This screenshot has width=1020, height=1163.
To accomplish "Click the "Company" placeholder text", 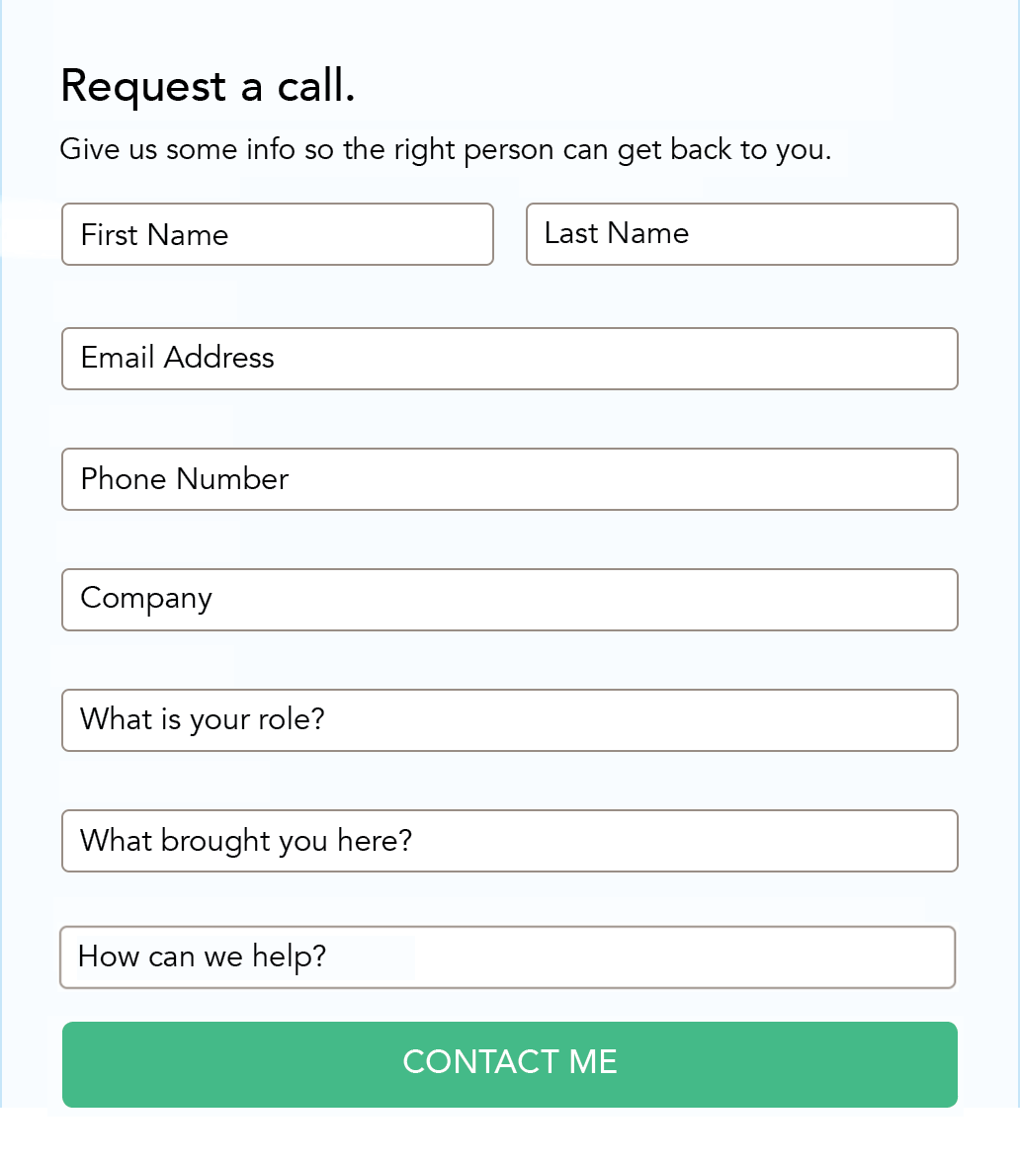I will 146,599.
